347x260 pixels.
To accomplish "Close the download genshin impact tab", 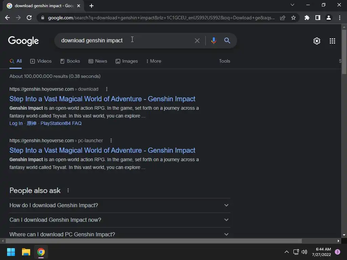I will pyautogui.click(x=79, y=6).
